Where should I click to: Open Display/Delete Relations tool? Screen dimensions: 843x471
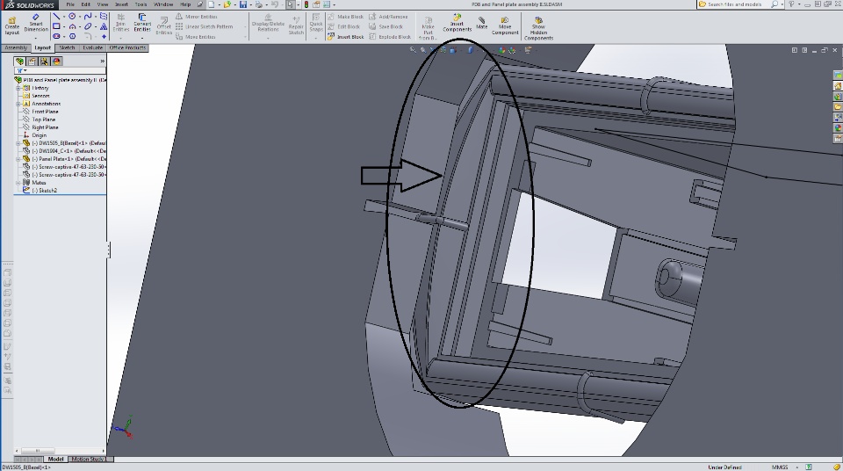click(x=268, y=23)
